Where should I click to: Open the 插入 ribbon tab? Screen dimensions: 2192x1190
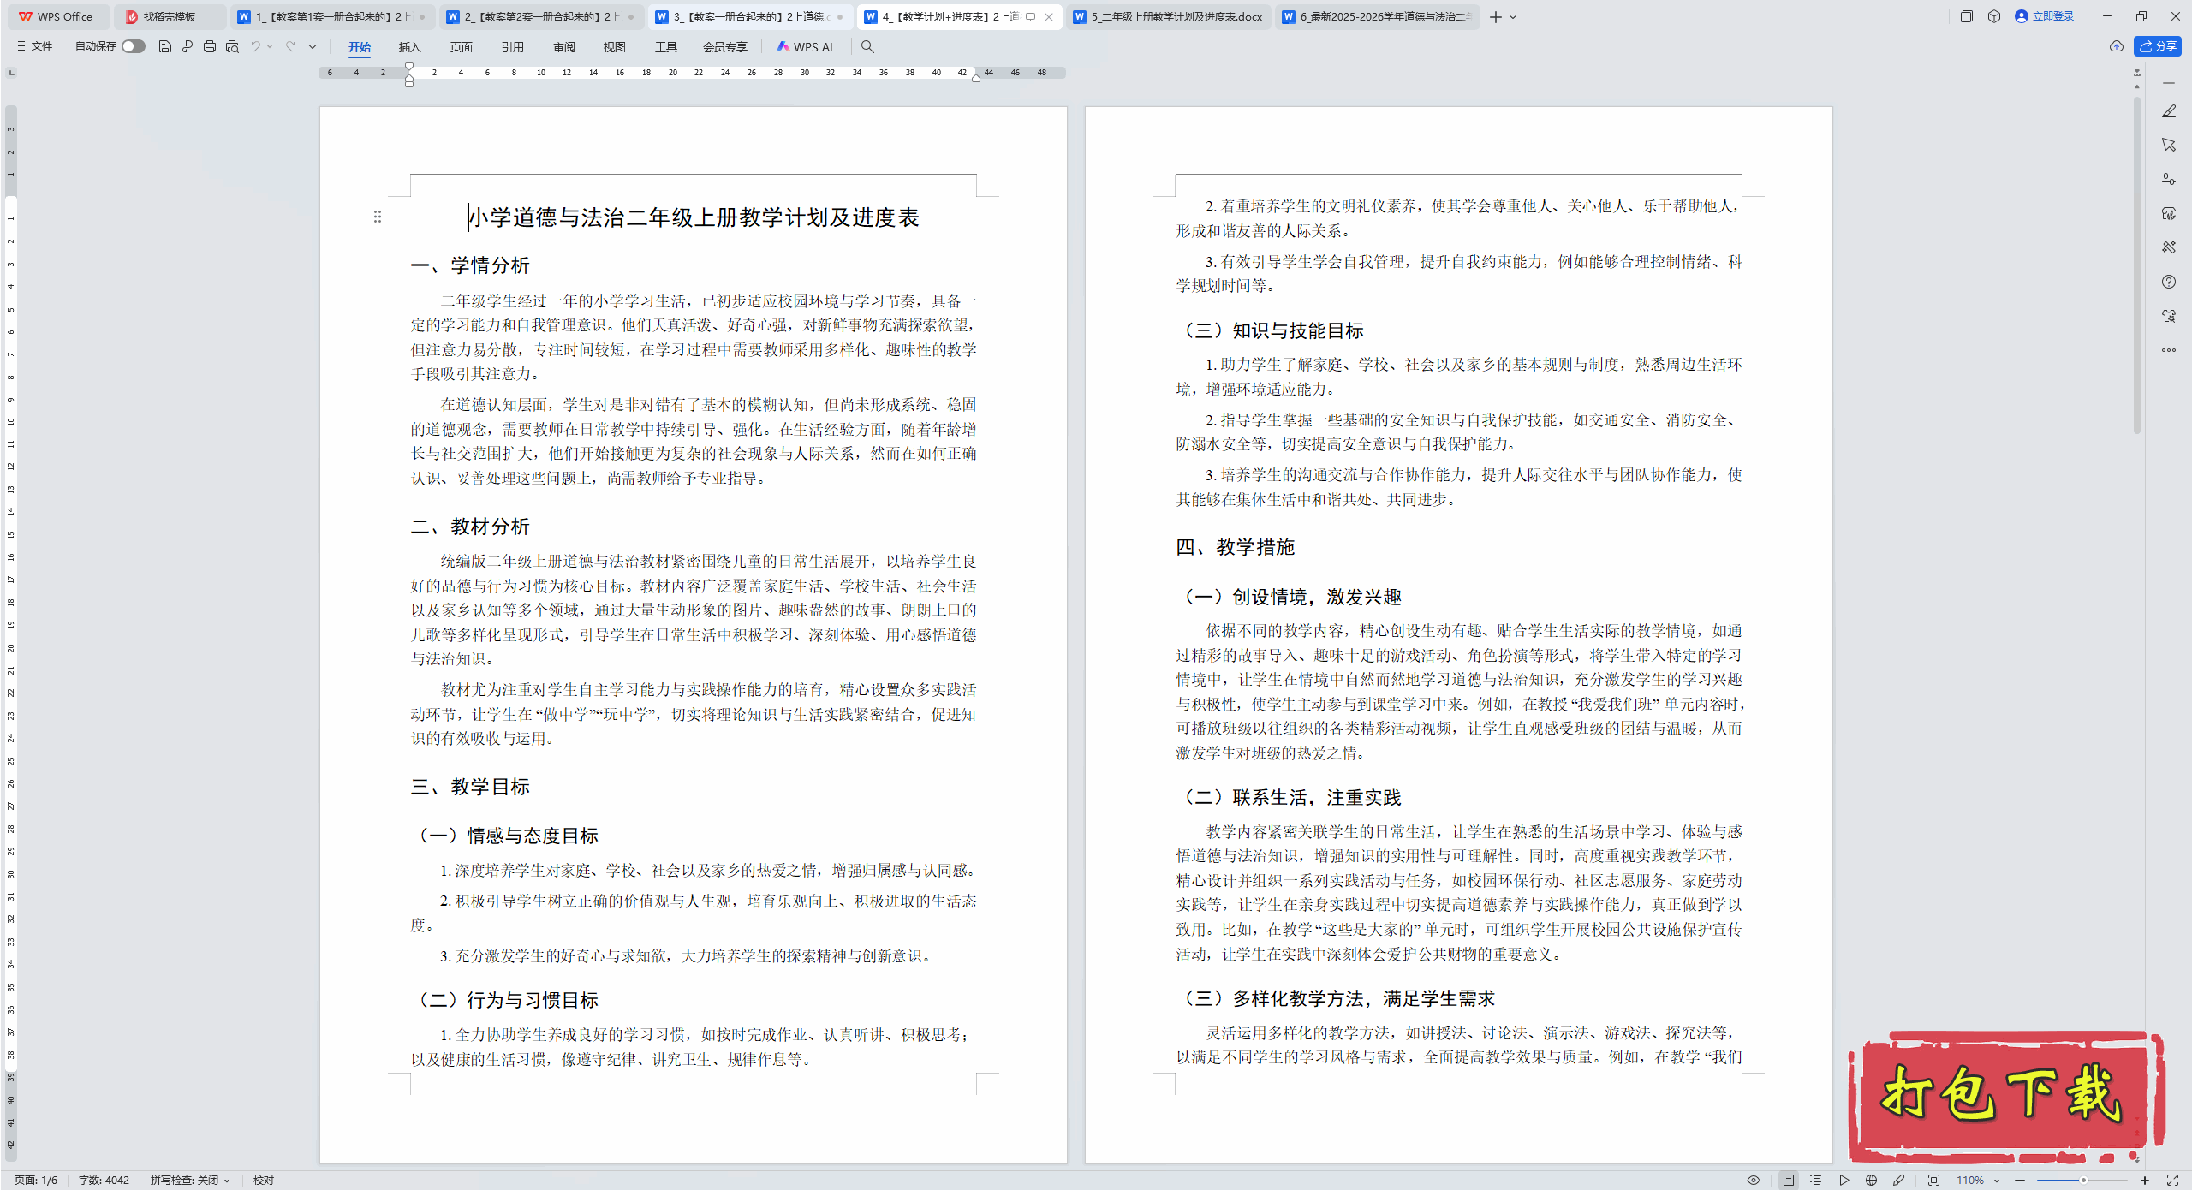click(x=409, y=46)
